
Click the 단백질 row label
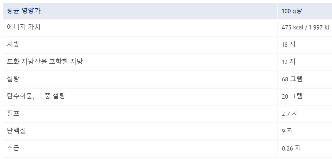point(16,131)
